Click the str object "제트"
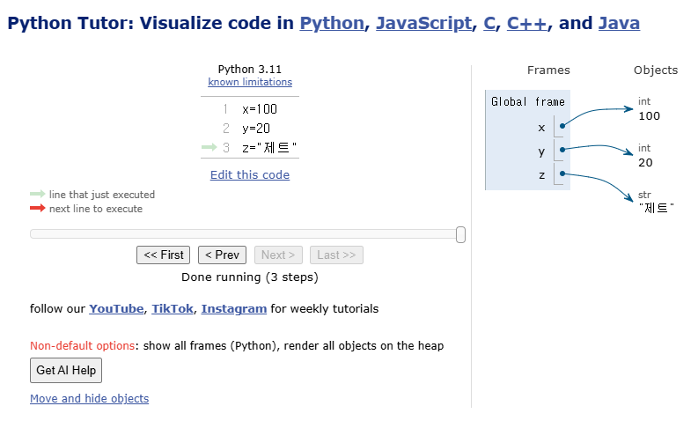 coord(655,209)
